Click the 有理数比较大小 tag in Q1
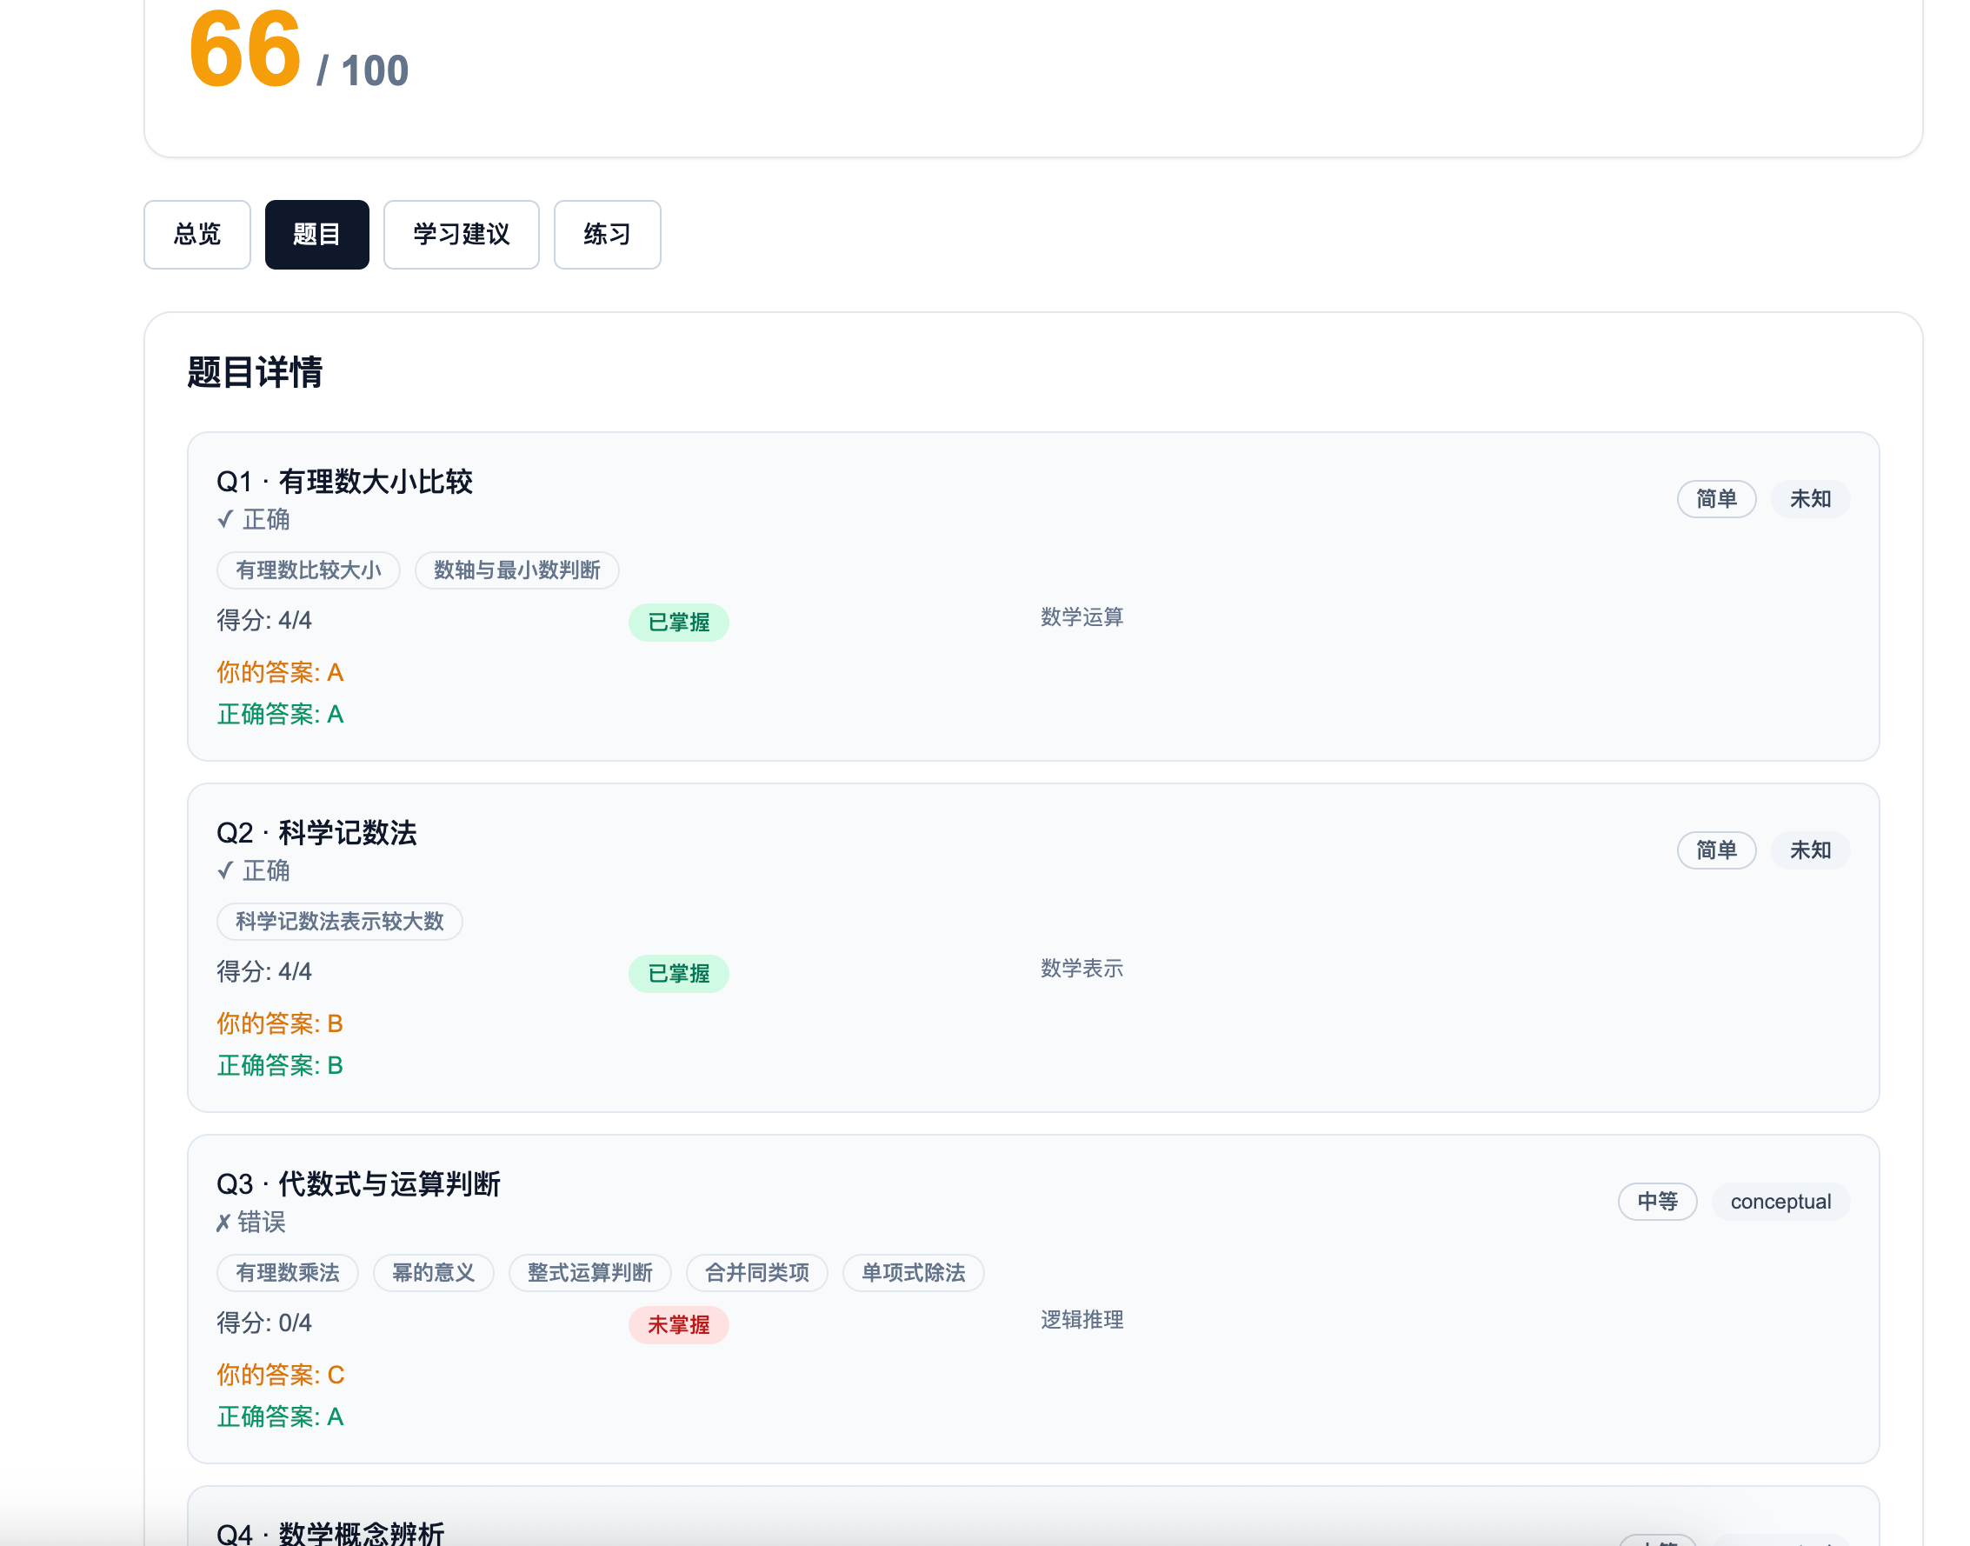Viewport: 1970px width, 1546px height. pyautogui.click(x=308, y=570)
